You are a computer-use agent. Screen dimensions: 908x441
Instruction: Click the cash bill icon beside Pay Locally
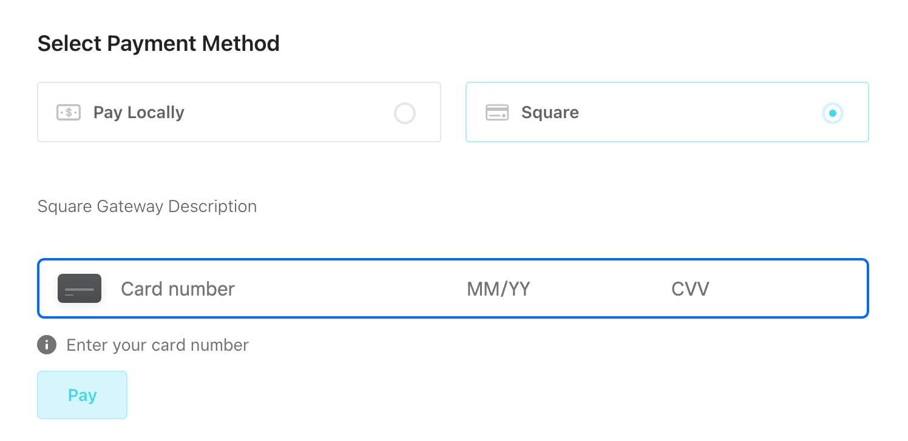[69, 113]
